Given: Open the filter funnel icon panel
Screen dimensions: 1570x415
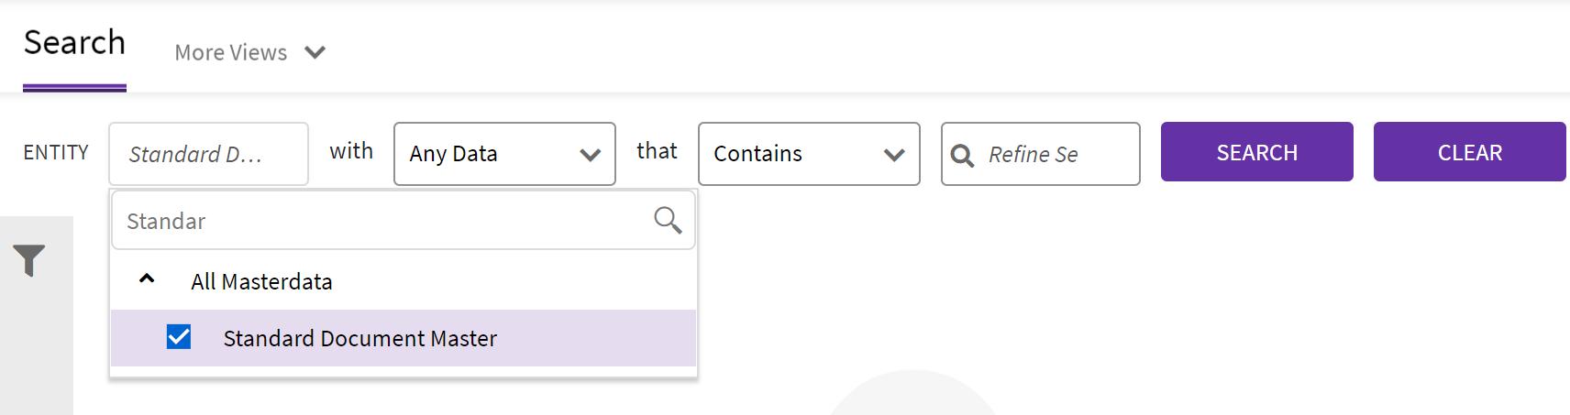Looking at the screenshot, I should (29, 261).
